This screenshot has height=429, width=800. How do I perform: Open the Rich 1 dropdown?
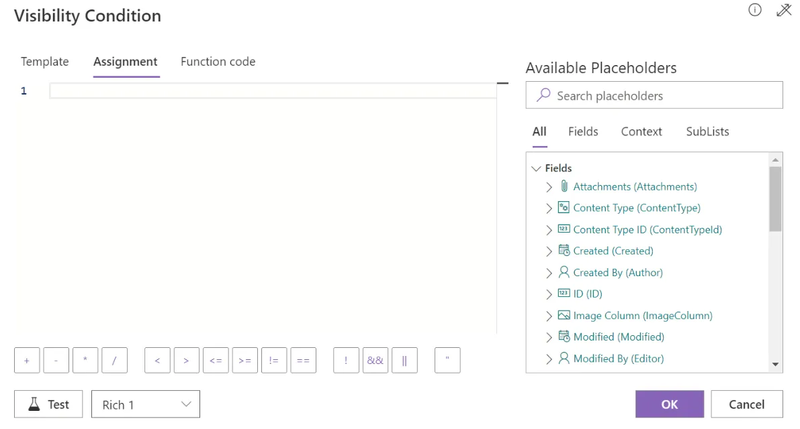point(145,404)
